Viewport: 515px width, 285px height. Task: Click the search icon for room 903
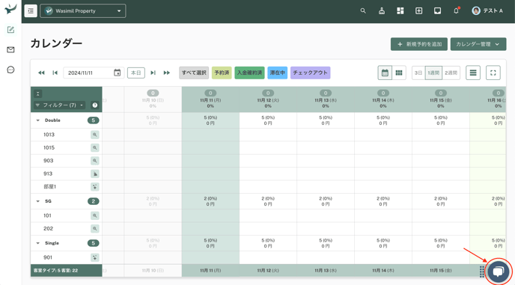tap(94, 161)
